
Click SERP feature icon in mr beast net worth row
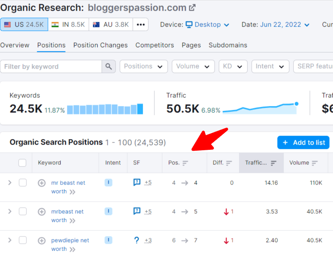137,182
